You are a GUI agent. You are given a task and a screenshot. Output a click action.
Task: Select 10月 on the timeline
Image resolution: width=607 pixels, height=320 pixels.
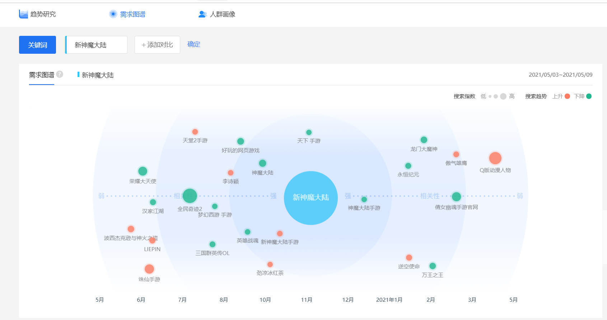265,300
